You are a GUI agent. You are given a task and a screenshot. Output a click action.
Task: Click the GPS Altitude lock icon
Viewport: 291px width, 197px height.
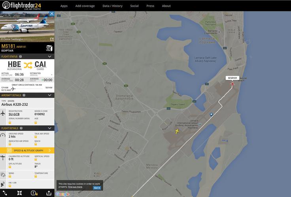tap(10, 167)
